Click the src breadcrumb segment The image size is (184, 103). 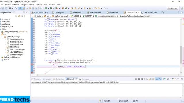coord(46,16)
